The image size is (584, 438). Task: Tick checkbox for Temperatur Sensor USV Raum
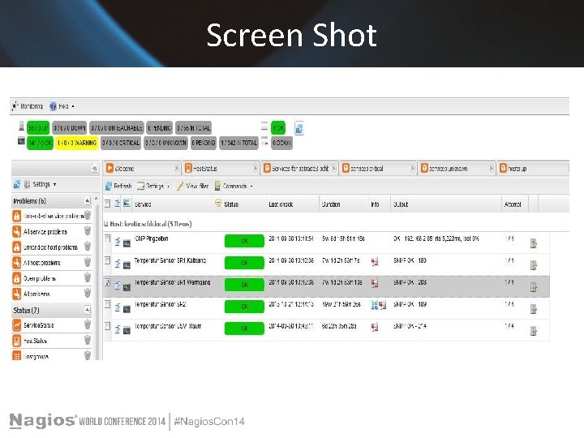click(x=107, y=326)
